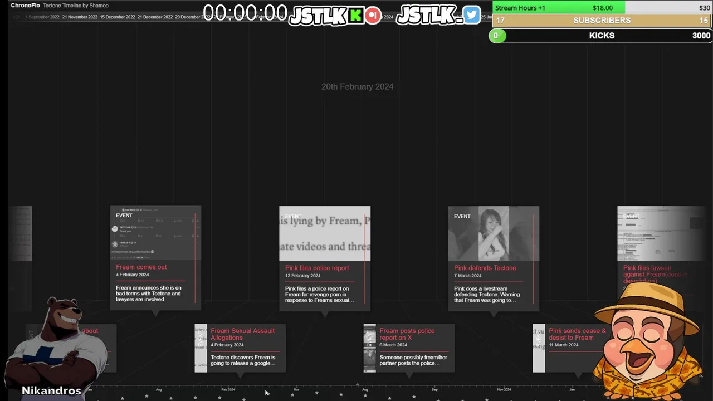
Task: Select the Jan timeline marker
Action: pos(572,390)
